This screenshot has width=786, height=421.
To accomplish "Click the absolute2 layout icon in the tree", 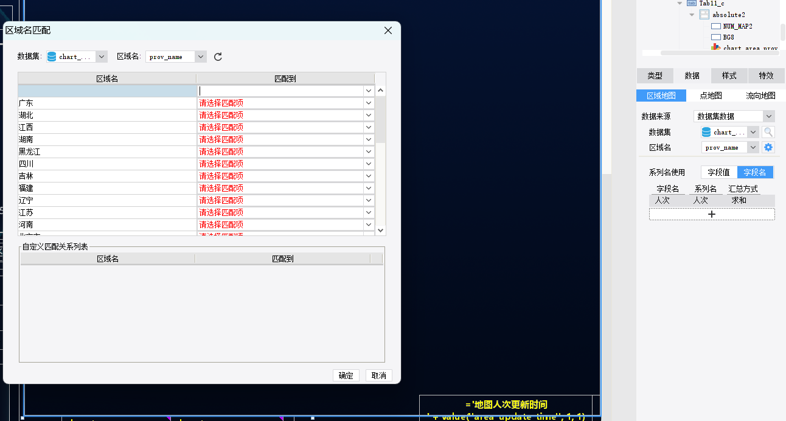I will click(704, 15).
